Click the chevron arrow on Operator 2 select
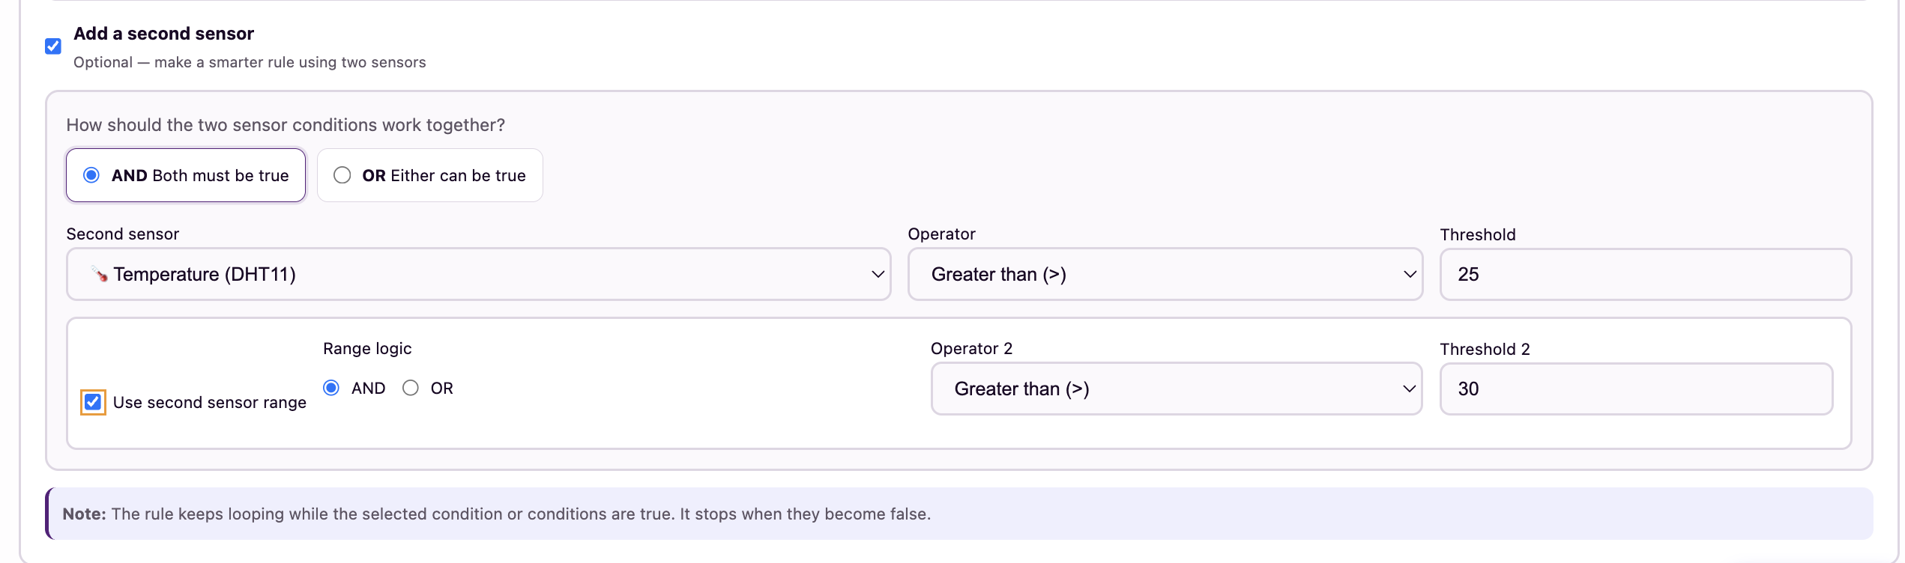 point(1409,389)
